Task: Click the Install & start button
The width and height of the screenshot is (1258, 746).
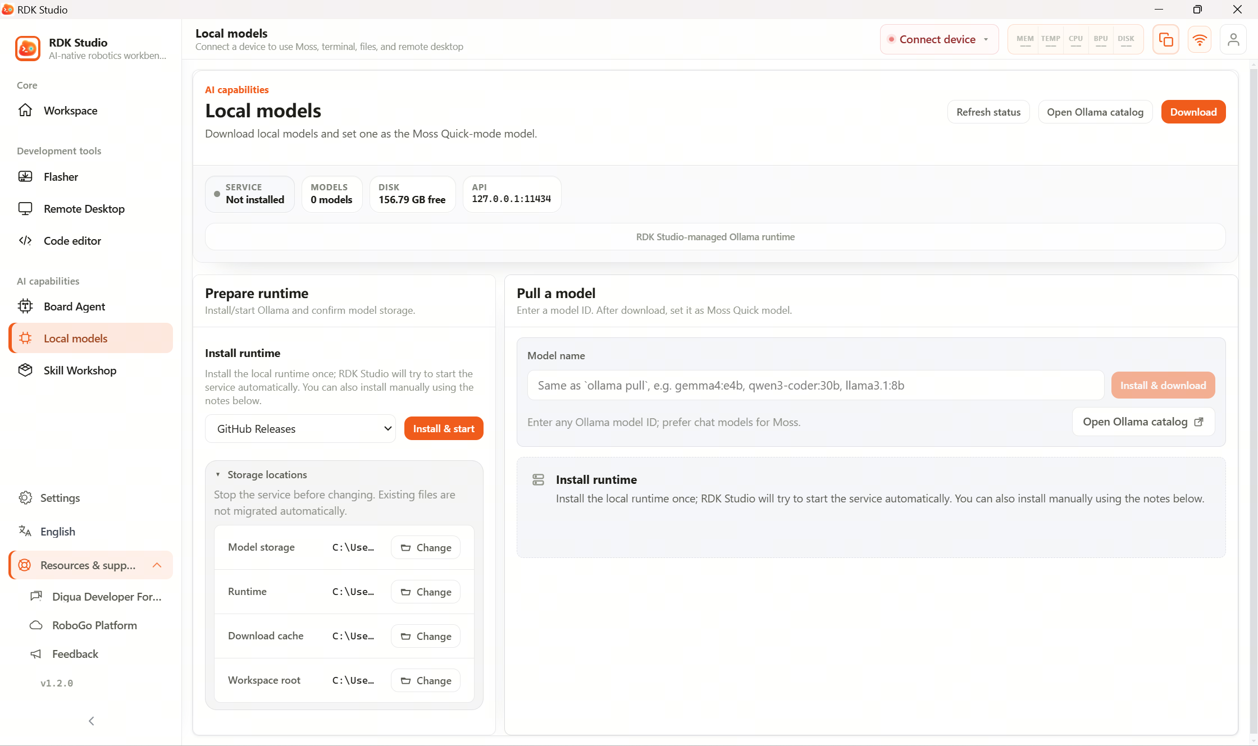Action: [444, 428]
